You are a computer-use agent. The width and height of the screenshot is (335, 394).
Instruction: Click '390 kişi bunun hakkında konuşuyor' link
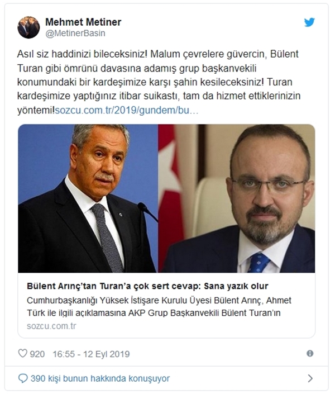[100, 378]
